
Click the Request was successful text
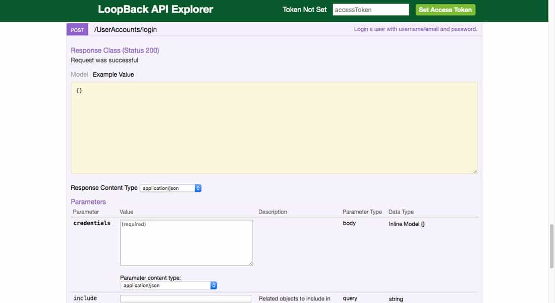[x=104, y=60]
